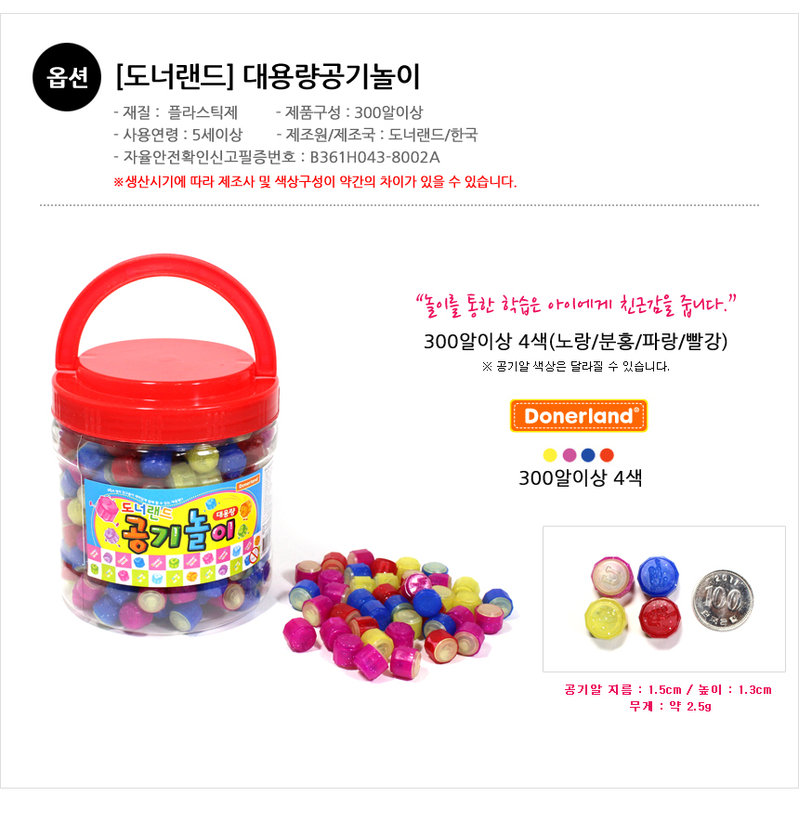Click the blue gonggi stone in size box
Viewport: 799px width, 835px height.
click(659, 575)
